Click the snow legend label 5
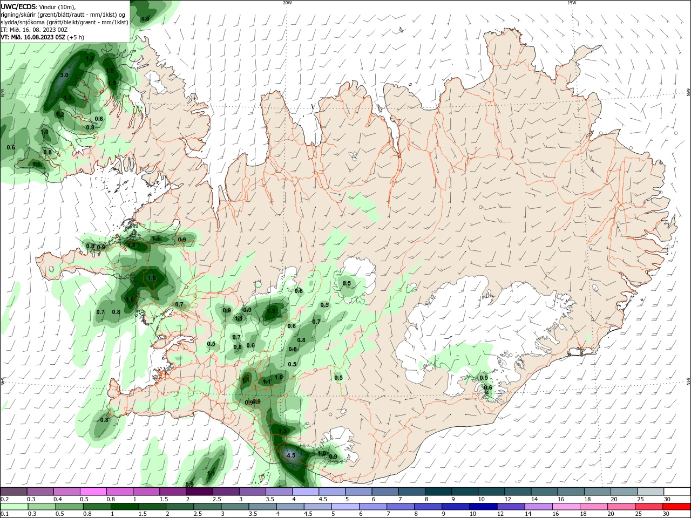Image resolution: width=691 pixels, height=518 pixels. (x=346, y=499)
